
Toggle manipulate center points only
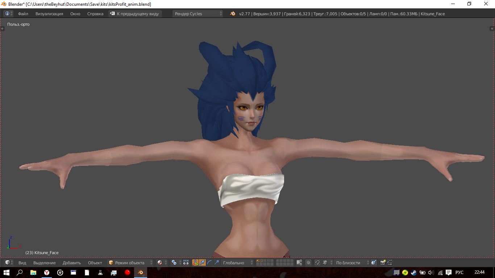coord(186,263)
